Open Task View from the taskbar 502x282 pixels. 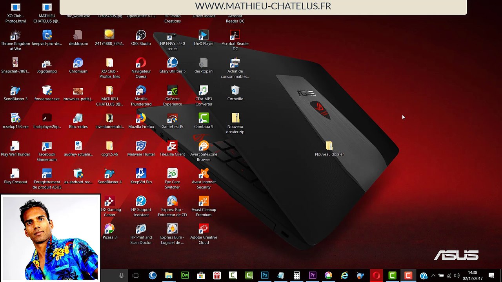tap(136, 276)
